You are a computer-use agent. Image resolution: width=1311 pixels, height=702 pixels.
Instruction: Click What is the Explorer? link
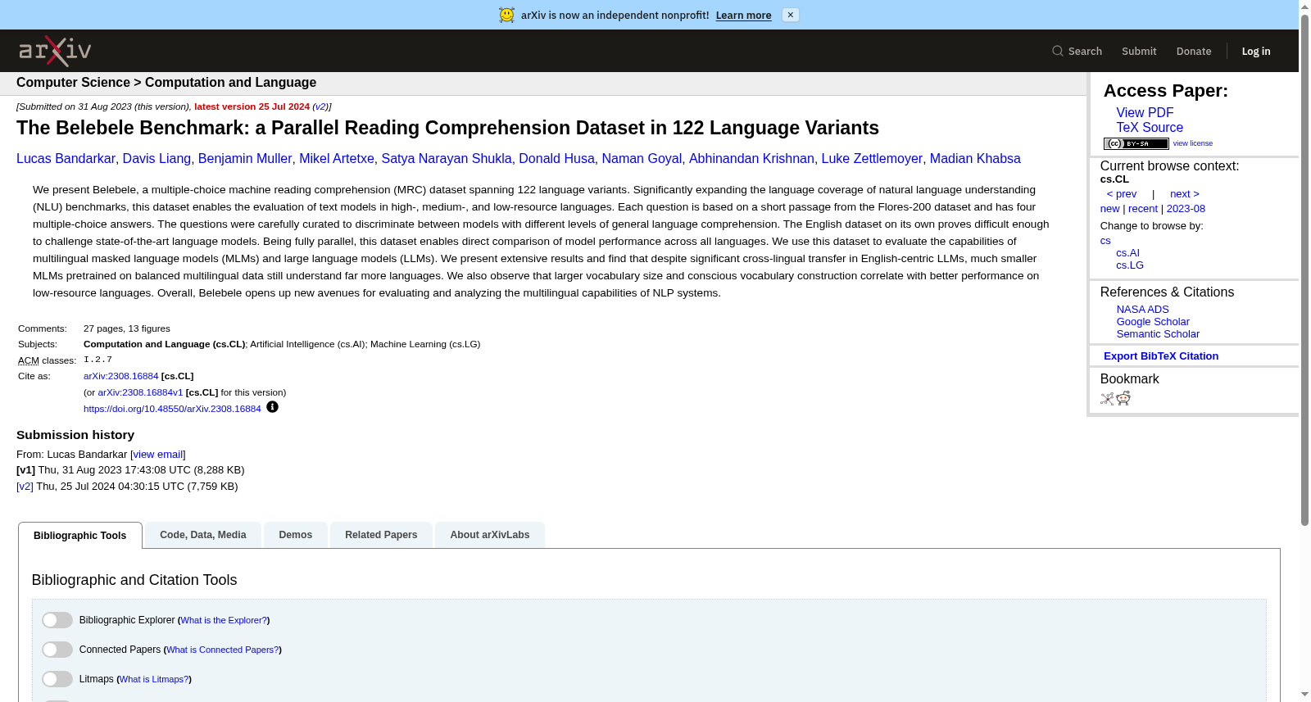pyautogui.click(x=224, y=621)
